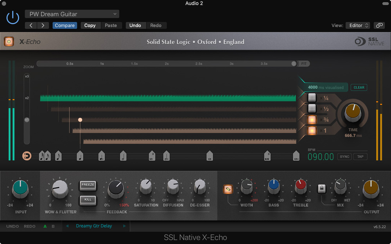Click the link chain icon
Image resolution: width=391 pixels, height=244 pixels.
click(379, 25)
